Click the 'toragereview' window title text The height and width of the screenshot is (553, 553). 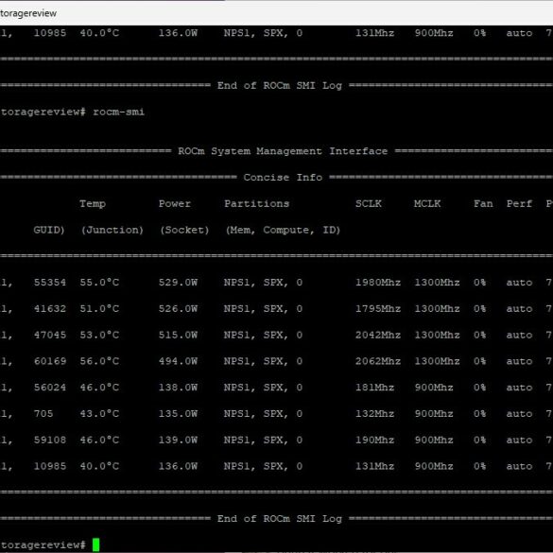click(28, 13)
